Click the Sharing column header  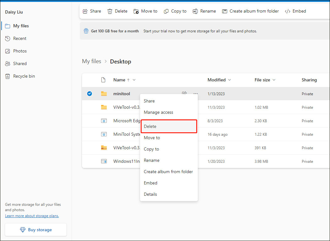click(309, 80)
